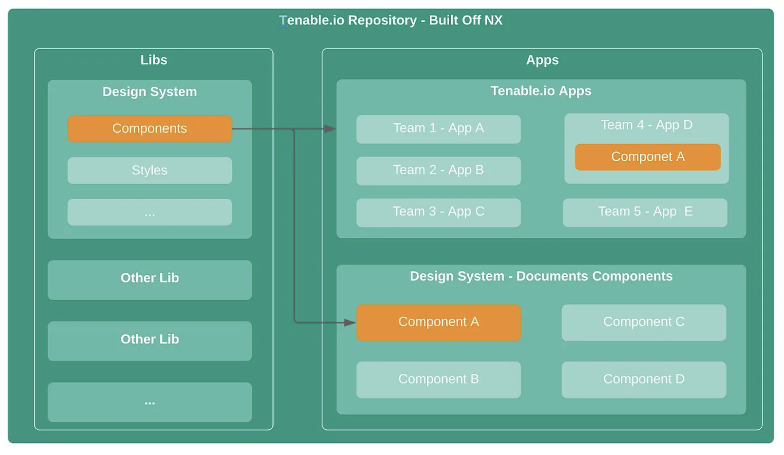Screen dimensions: 784x455
Task: Click the "Team 2 - App B" box
Action: pyautogui.click(x=439, y=171)
